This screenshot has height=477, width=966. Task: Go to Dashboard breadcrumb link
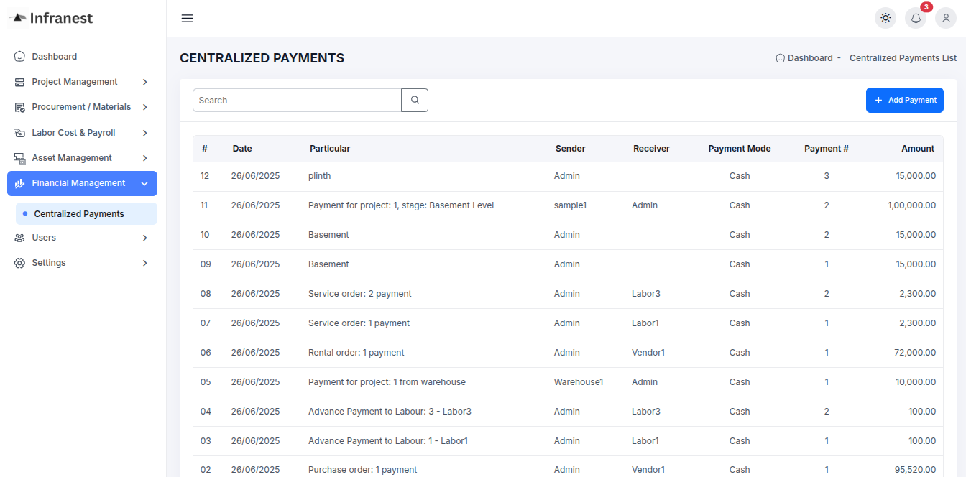point(810,58)
